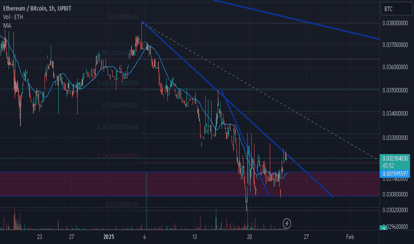Click the Fibonacci label 0.618 (0.035026519)
The width and height of the screenshot is (414, 244).
(x=118, y=83)
